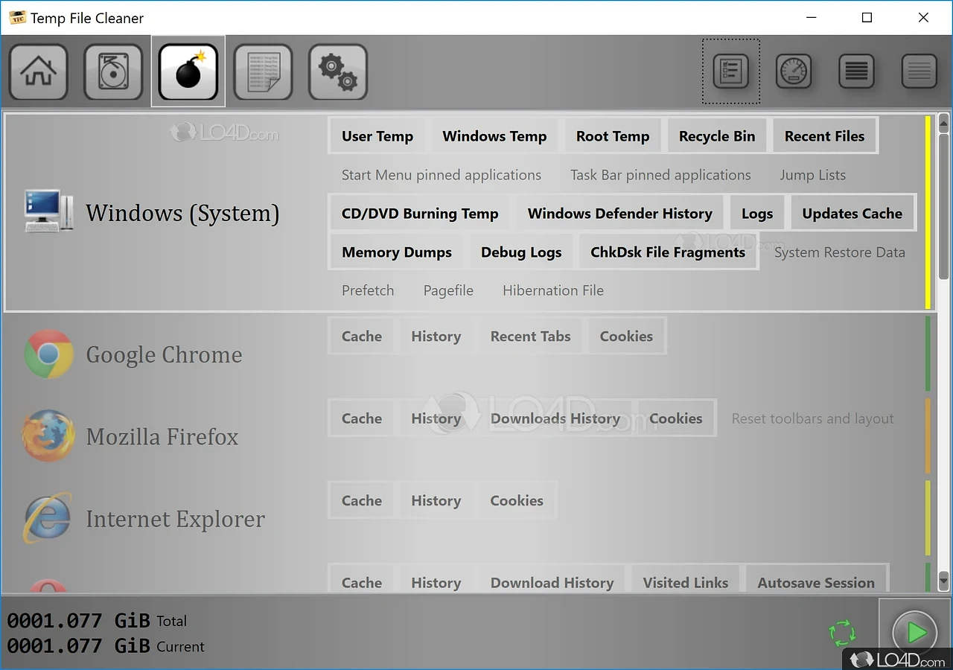953x670 pixels.
Task: Click the hard disk drive icon
Action: (x=113, y=72)
